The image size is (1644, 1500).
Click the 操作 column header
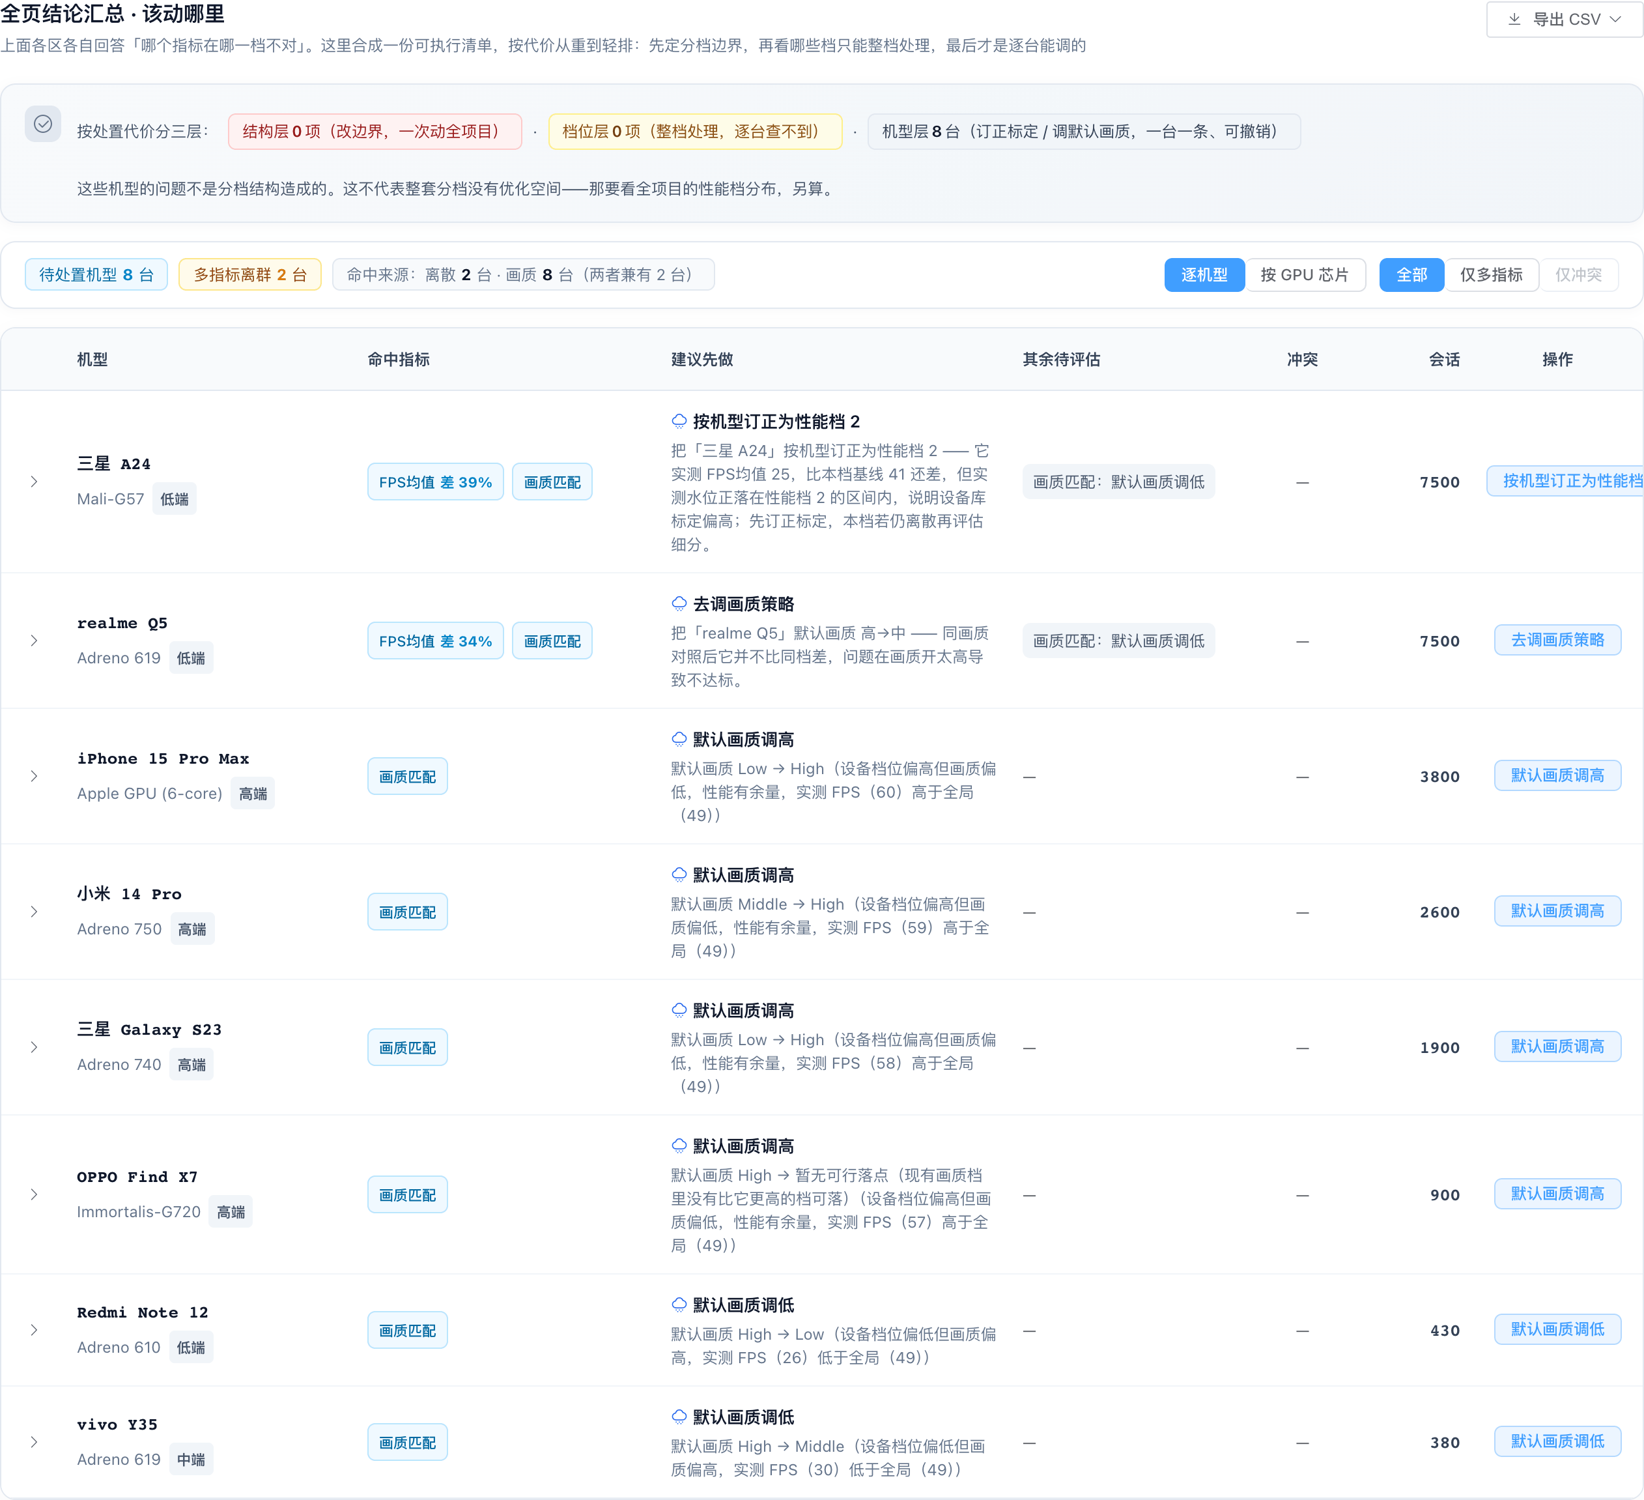click(x=1557, y=360)
